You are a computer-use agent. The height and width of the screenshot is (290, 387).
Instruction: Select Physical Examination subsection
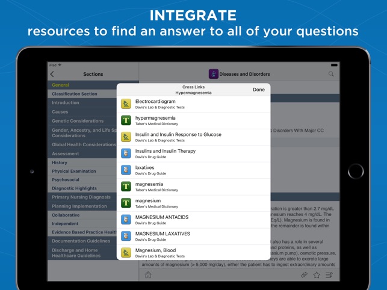(x=82, y=171)
